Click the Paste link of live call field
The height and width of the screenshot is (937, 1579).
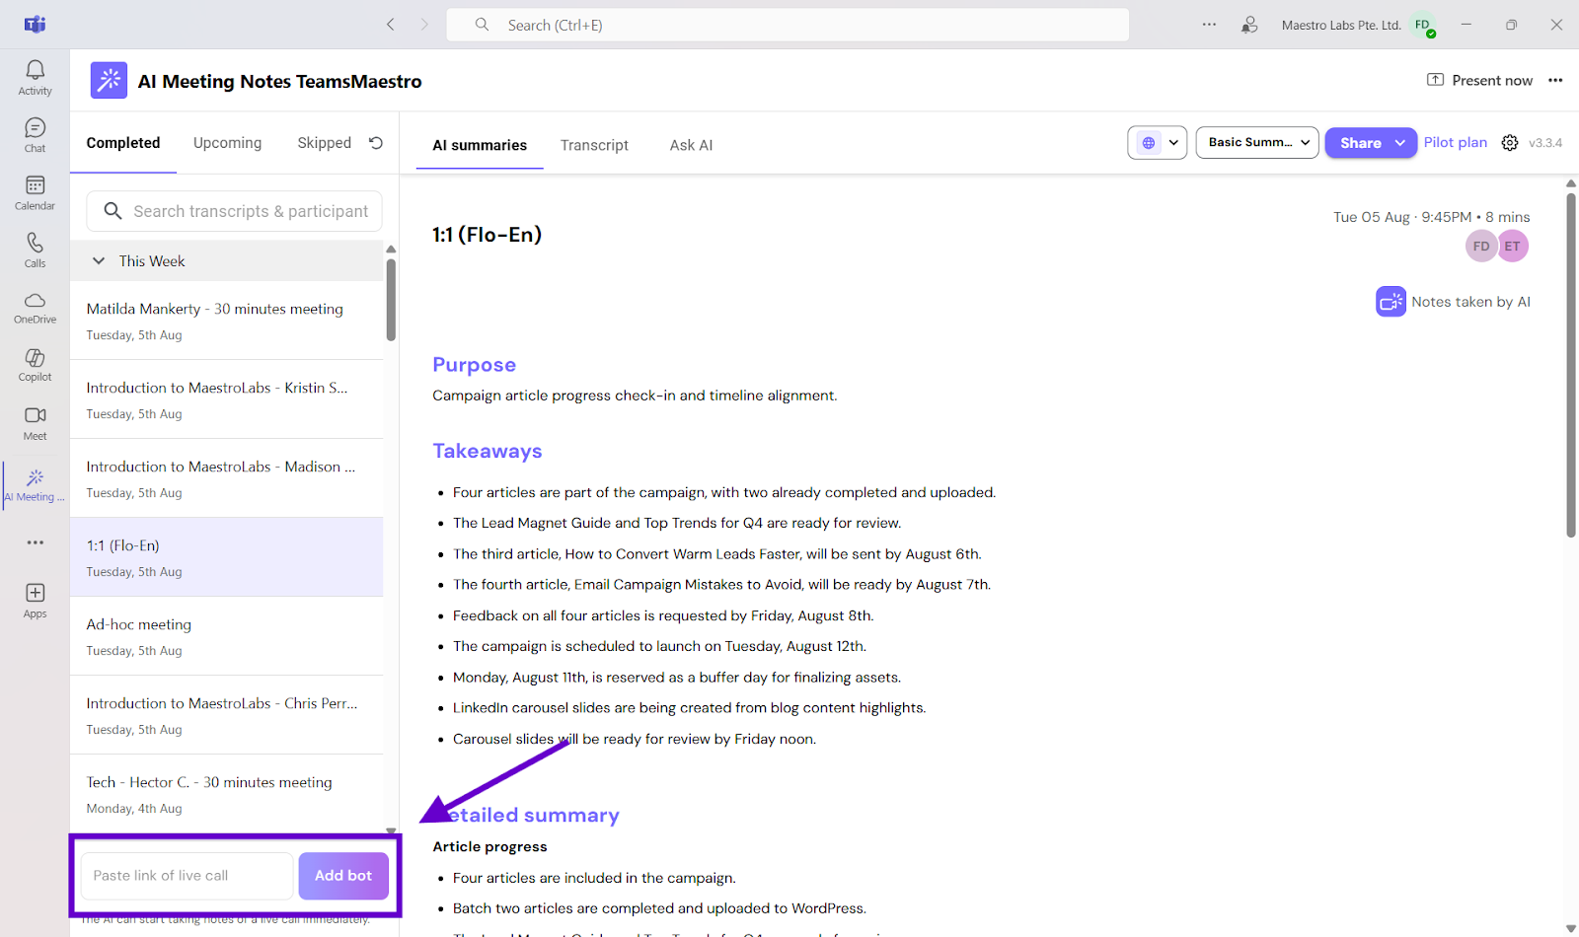(187, 876)
